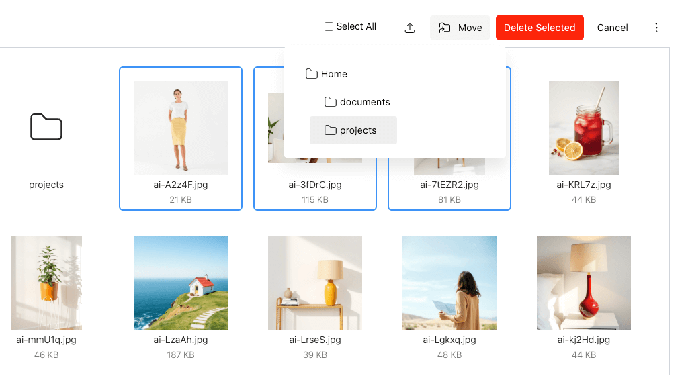Choose documents folder as move destination
688x376 pixels.
[x=357, y=102]
